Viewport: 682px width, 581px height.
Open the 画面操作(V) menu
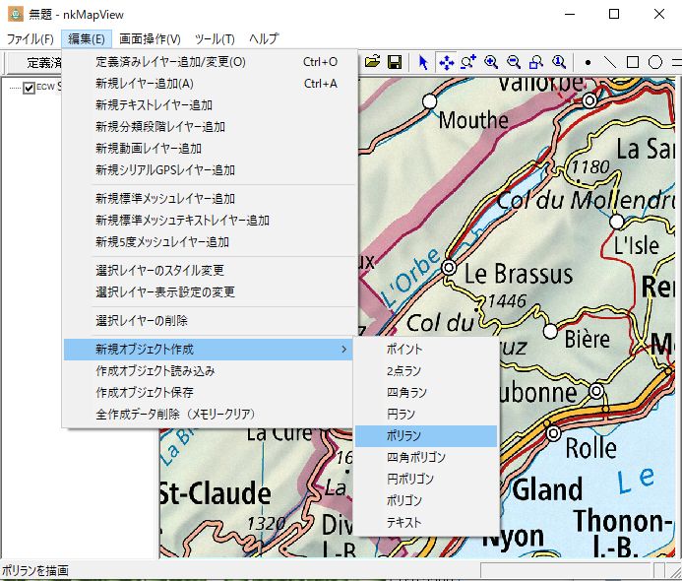[150, 38]
